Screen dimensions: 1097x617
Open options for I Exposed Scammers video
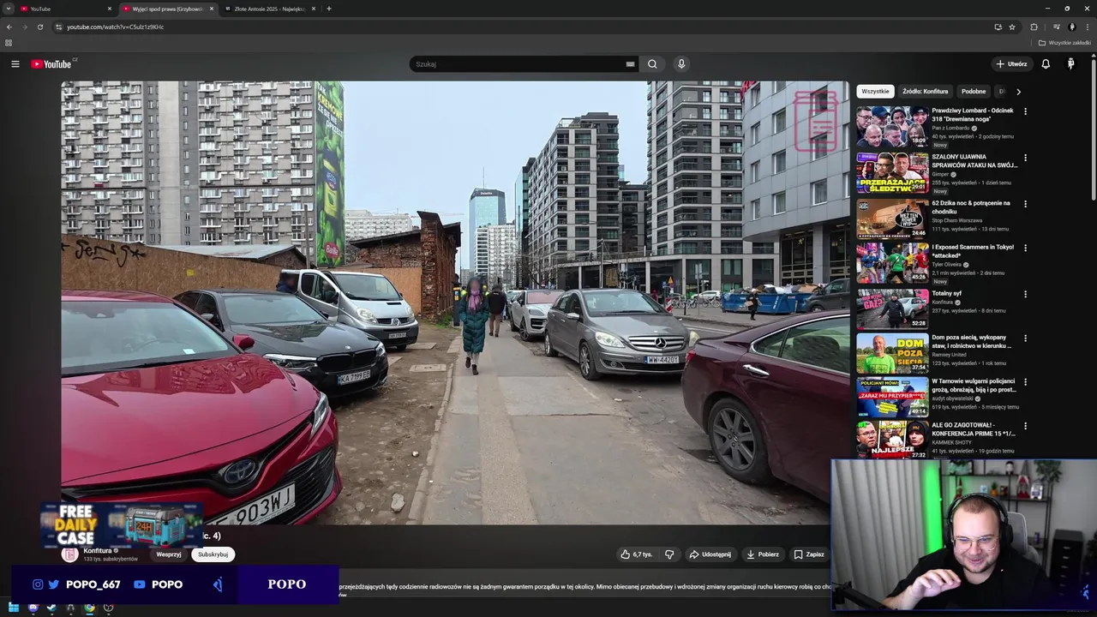pos(1025,248)
